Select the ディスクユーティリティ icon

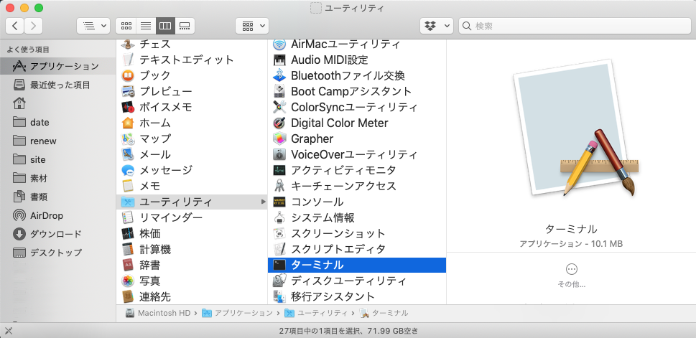point(279,281)
